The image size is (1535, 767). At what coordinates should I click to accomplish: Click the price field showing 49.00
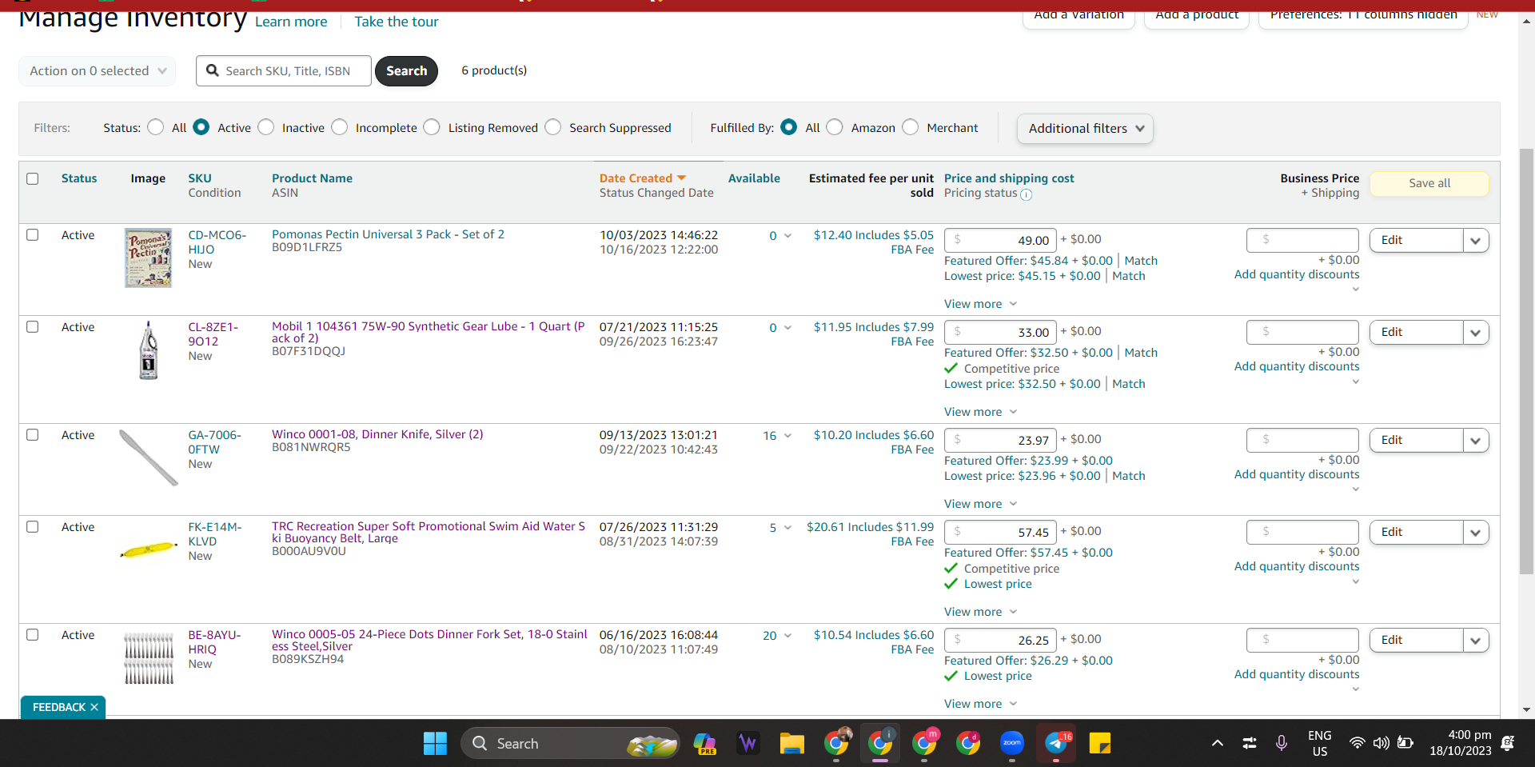coord(1000,240)
